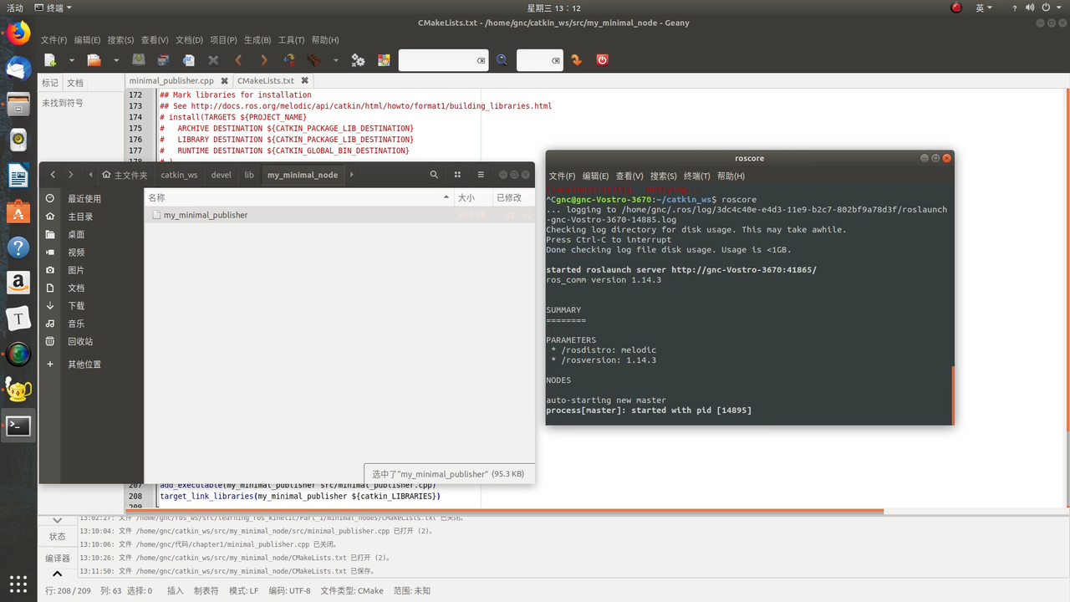Select 文档 tab in the sidebar
This screenshot has width=1070, height=602.
coord(75,83)
